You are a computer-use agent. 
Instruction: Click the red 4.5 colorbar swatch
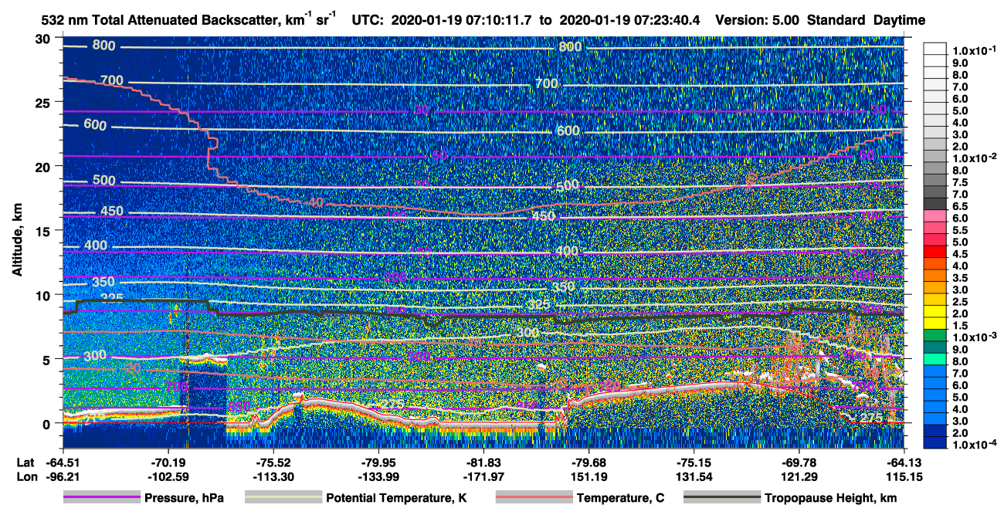[935, 252]
